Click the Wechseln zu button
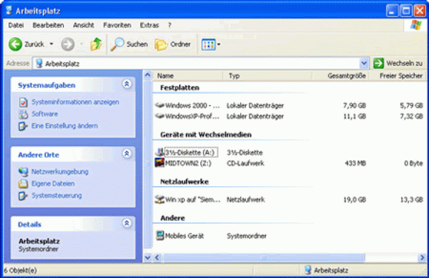This screenshot has height=278, width=429. 398,63
